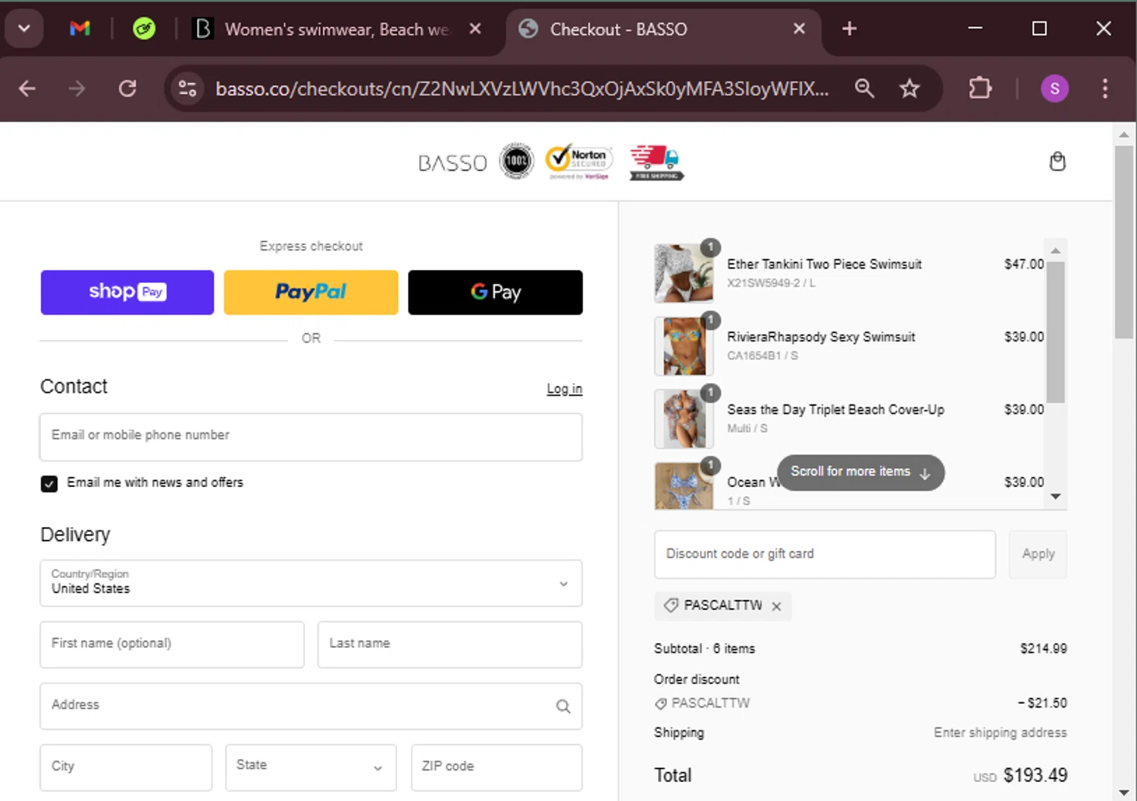Open the tab search dropdown arrow
1137x801 pixels.
pyautogui.click(x=24, y=29)
